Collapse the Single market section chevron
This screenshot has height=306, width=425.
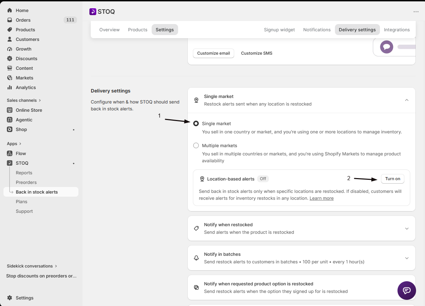coord(407,100)
